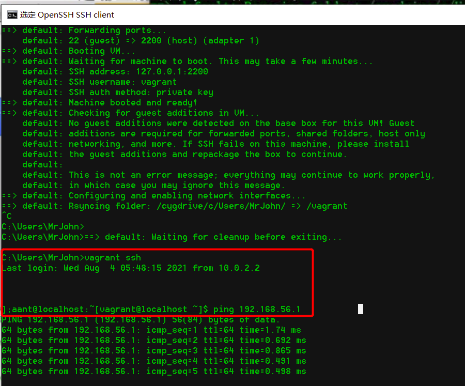Click the white block terminal cursor
This screenshot has width=465, height=386.
pyautogui.click(x=361, y=309)
